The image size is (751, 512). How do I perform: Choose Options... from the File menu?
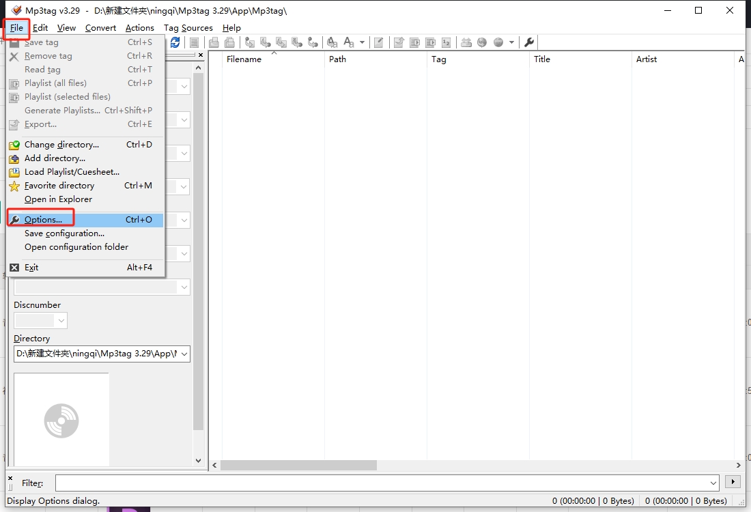86,220
